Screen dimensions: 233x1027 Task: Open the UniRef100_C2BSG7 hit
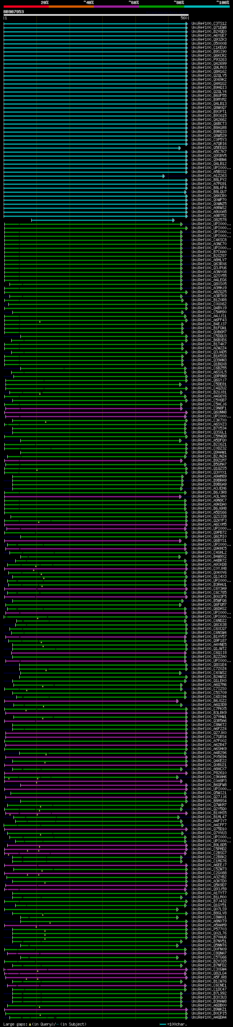point(209,853)
